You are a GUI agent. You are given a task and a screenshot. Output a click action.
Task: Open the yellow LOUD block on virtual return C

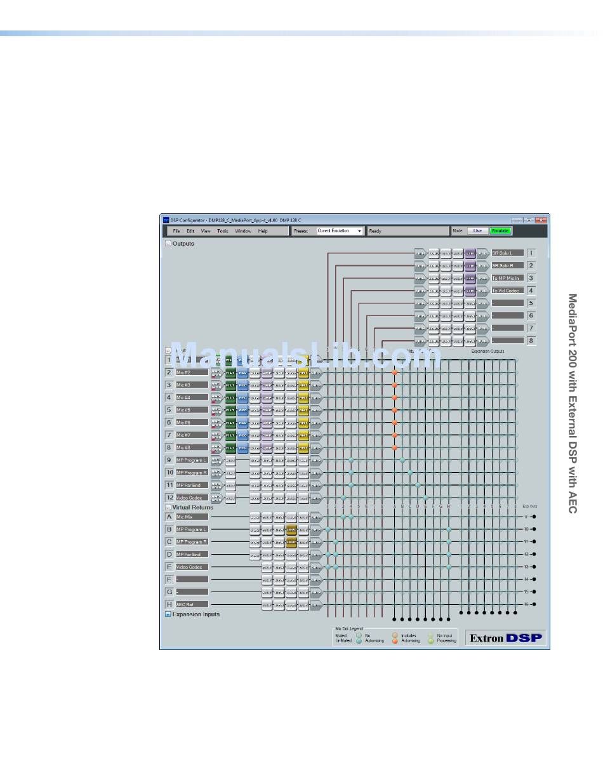point(291,542)
